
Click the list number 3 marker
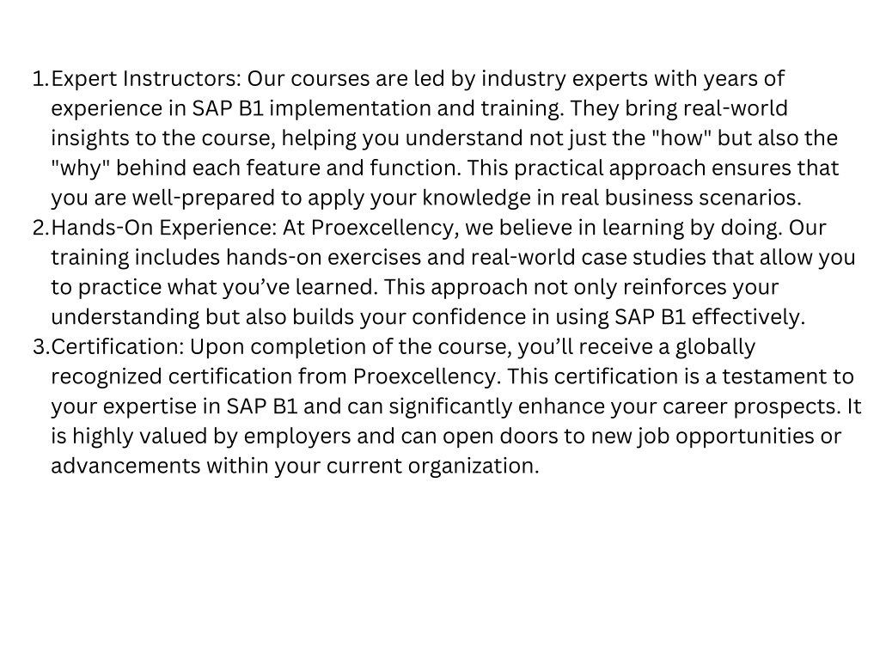[x=41, y=347]
